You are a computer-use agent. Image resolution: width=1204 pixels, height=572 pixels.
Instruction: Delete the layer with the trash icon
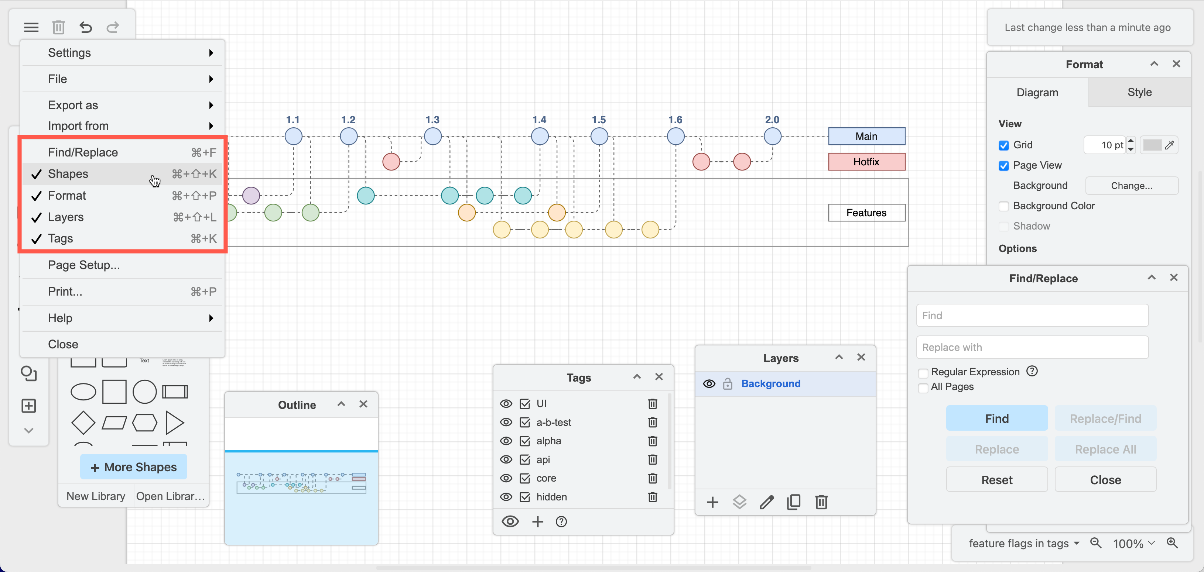(x=821, y=502)
